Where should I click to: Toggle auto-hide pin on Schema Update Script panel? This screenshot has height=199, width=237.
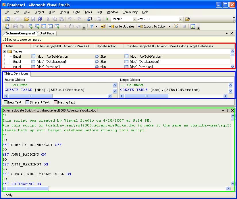coord(227,110)
